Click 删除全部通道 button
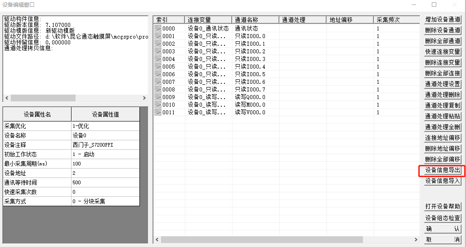 [443, 41]
